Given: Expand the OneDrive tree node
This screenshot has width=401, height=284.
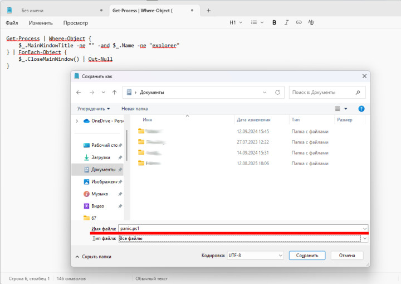Looking at the screenshot, I should [76, 121].
